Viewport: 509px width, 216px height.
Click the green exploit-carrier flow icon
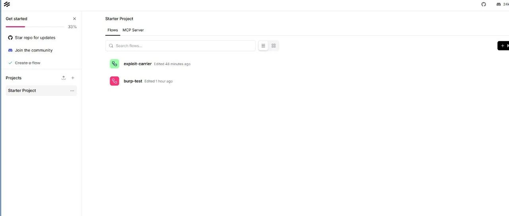tap(115, 64)
